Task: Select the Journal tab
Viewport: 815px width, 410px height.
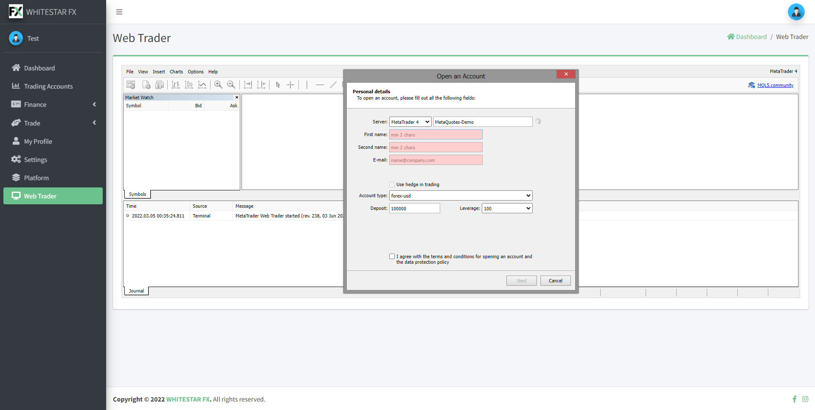Action: click(136, 291)
